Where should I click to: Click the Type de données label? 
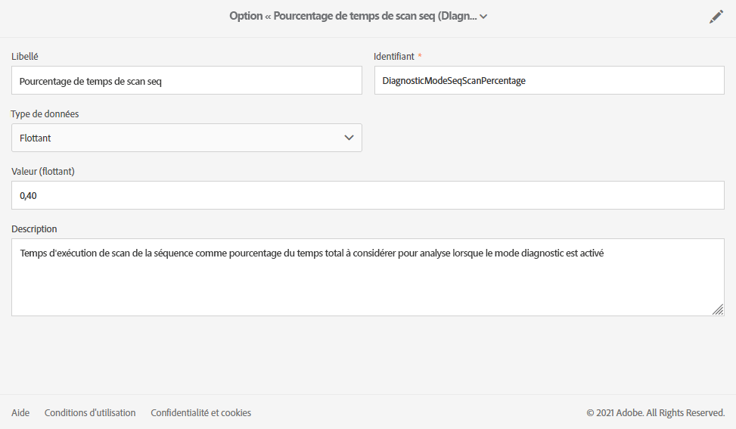click(x=45, y=114)
